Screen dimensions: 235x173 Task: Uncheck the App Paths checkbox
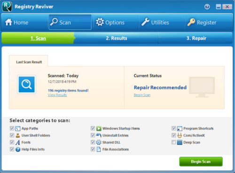[12, 128]
